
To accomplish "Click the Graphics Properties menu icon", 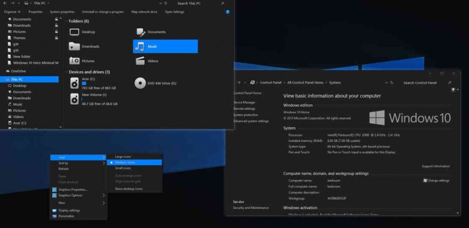I will pos(55,189).
